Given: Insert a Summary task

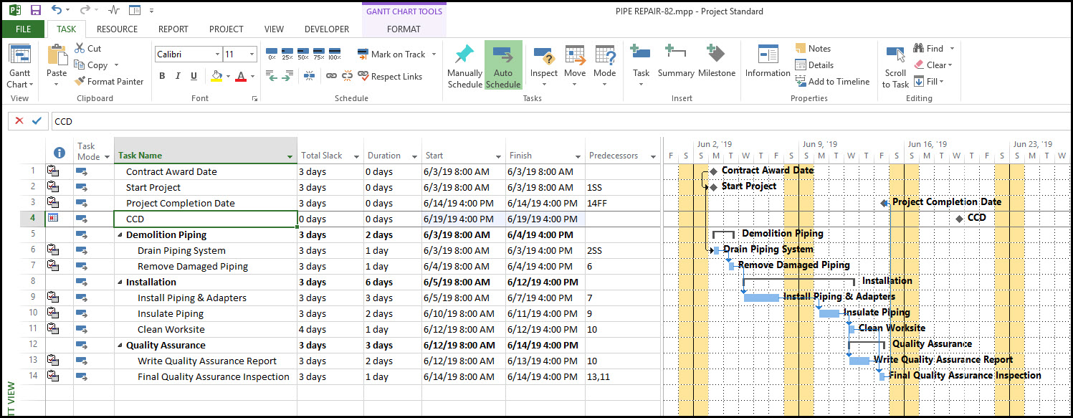Looking at the screenshot, I should tap(675, 61).
